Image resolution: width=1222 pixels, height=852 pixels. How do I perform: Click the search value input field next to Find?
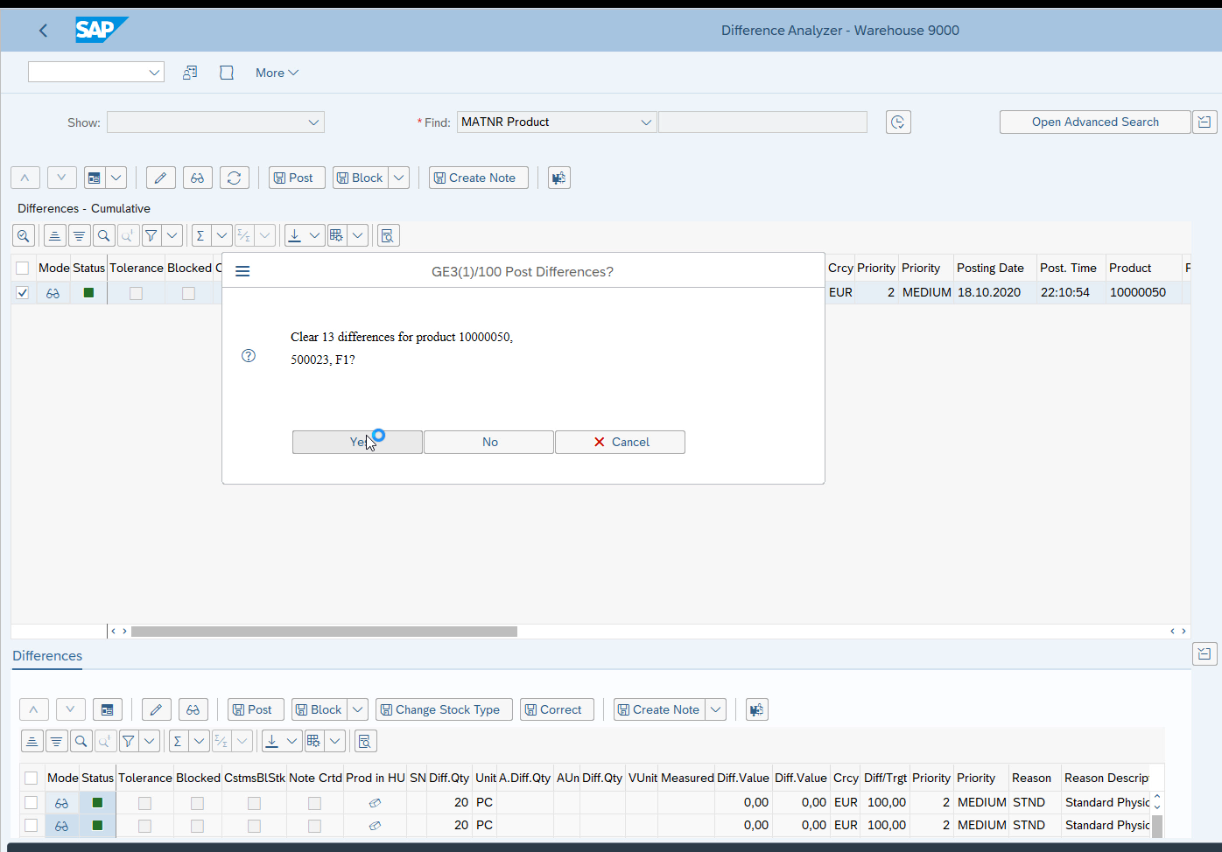click(x=762, y=122)
